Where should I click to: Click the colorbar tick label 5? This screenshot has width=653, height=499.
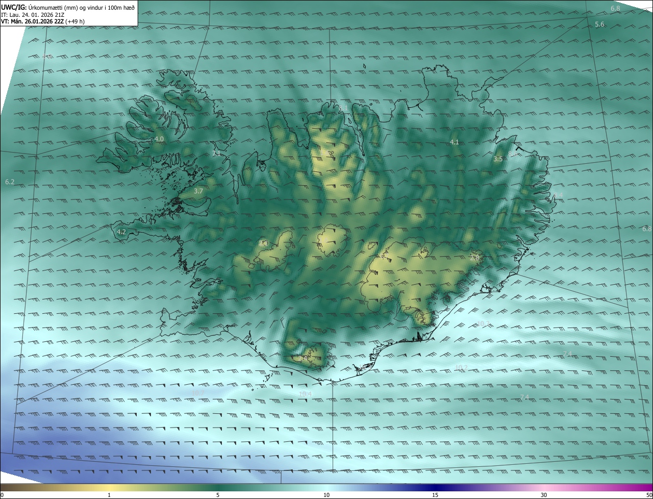[218, 495]
